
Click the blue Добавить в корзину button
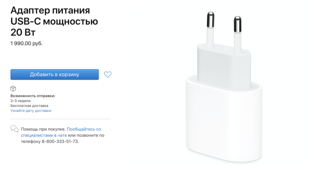(x=55, y=75)
